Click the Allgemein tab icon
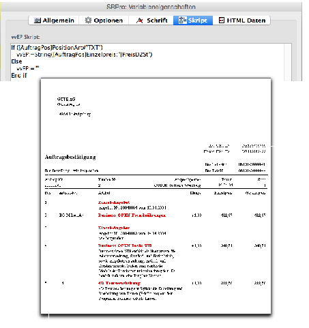This screenshot has width=309, height=328. point(38,20)
